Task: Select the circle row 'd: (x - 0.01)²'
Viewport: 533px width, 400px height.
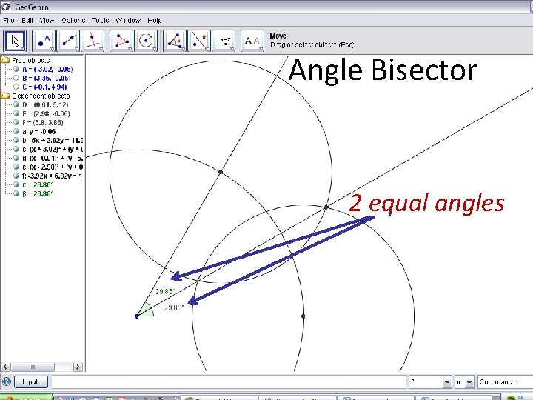Action: pos(53,158)
